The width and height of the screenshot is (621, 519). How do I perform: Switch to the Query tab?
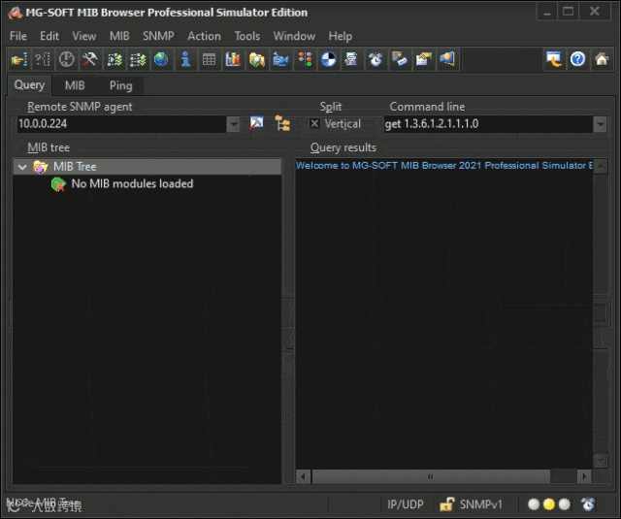click(x=29, y=85)
